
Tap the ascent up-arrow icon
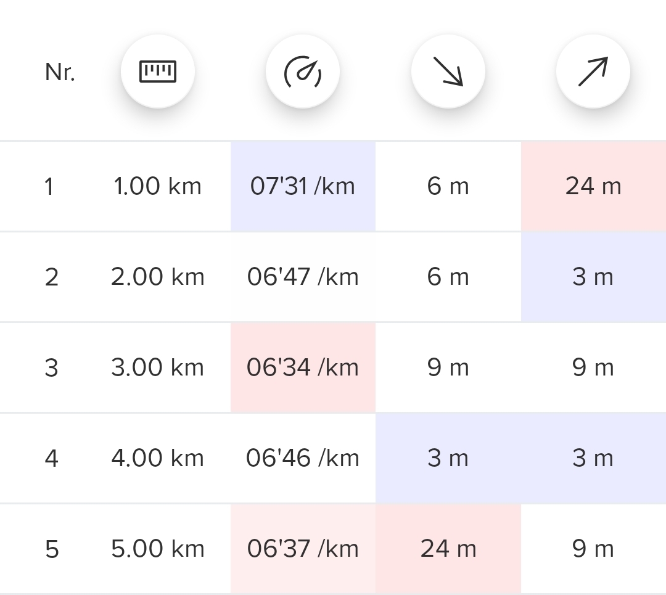tap(593, 72)
